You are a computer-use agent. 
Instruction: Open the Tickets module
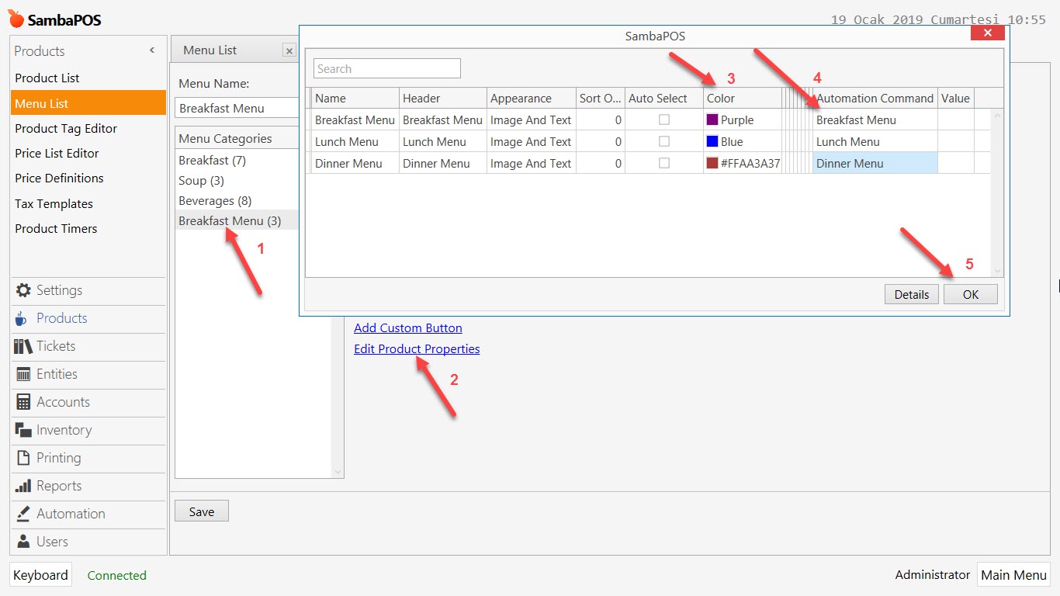click(54, 346)
